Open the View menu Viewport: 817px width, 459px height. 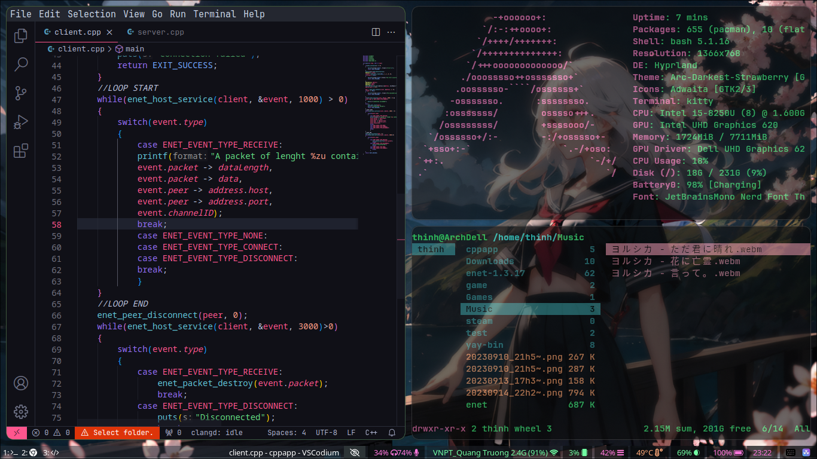[x=134, y=14]
